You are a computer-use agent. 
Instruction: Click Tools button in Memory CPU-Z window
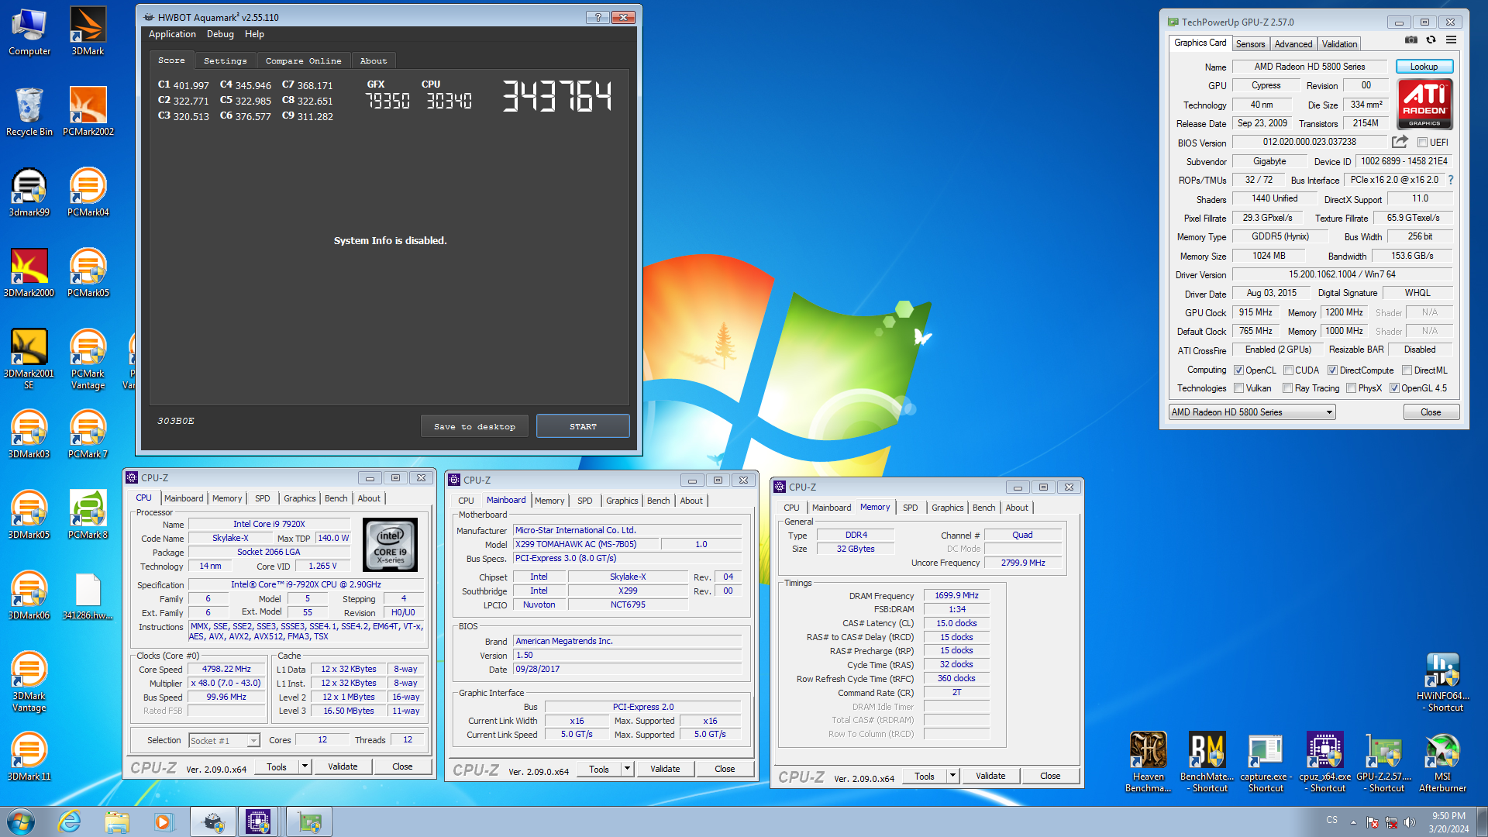point(925,776)
